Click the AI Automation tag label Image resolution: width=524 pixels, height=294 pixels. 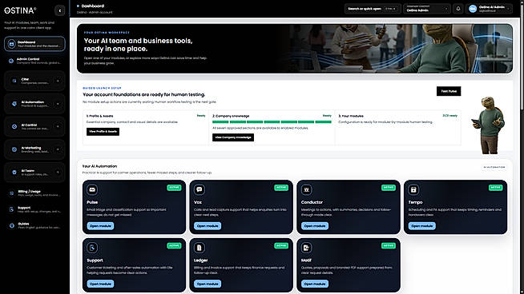pos(494,167)
